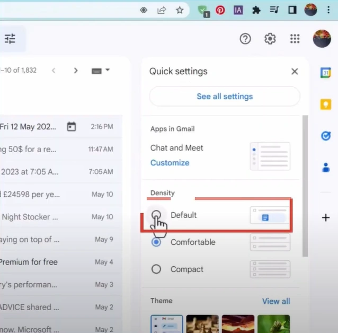Select the green caterpillar theme thumbnail
This screenshot has width=338, height=333.
pos(274,324)
